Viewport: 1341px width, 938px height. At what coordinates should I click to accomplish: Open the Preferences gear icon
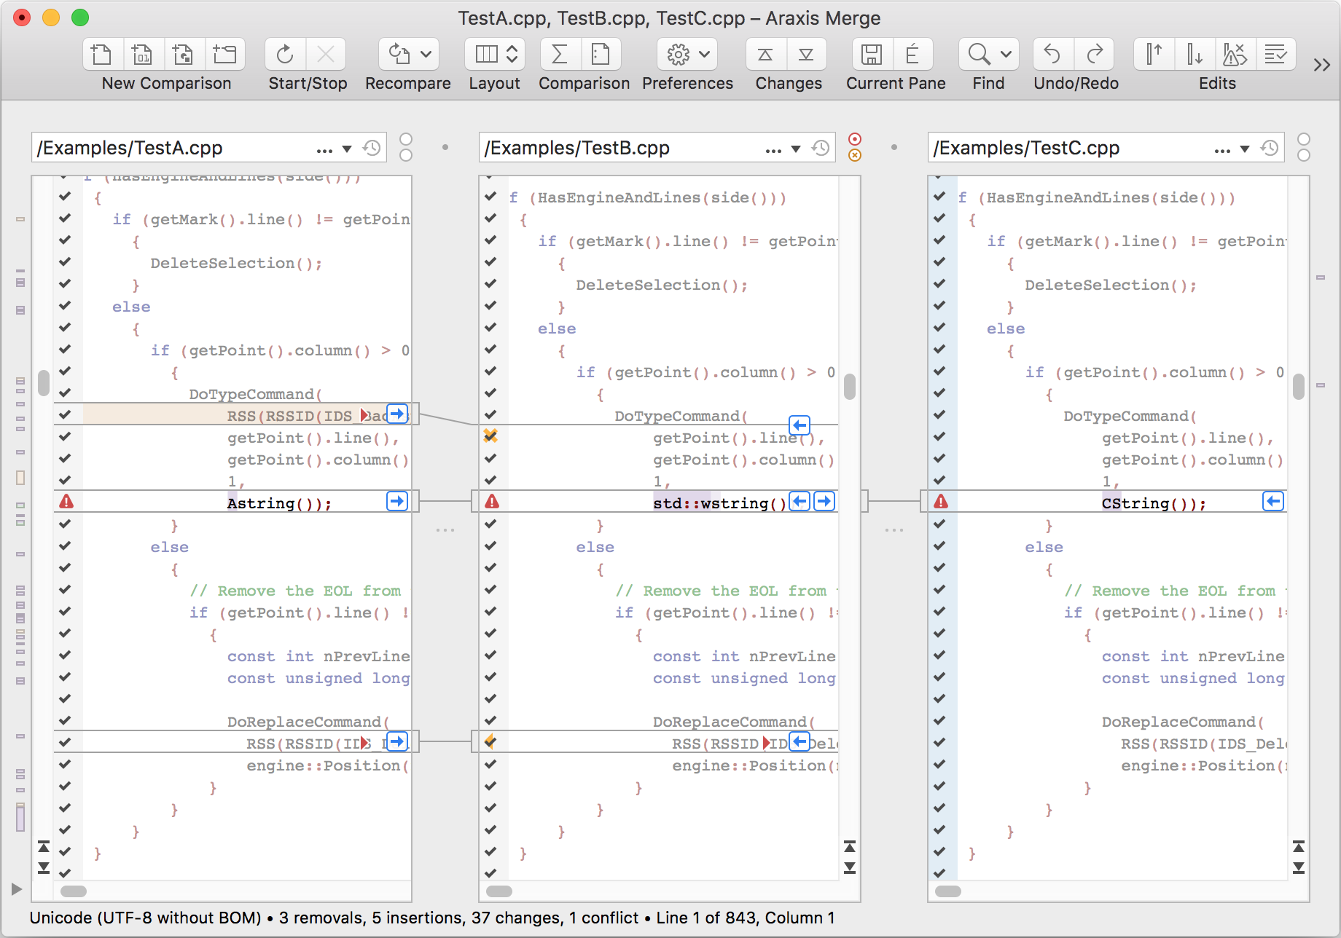point(678,54)
